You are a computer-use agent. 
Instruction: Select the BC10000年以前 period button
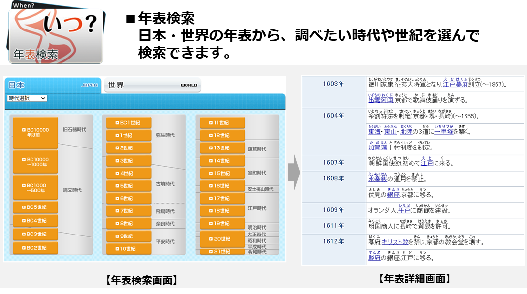(x=35, y=133)
